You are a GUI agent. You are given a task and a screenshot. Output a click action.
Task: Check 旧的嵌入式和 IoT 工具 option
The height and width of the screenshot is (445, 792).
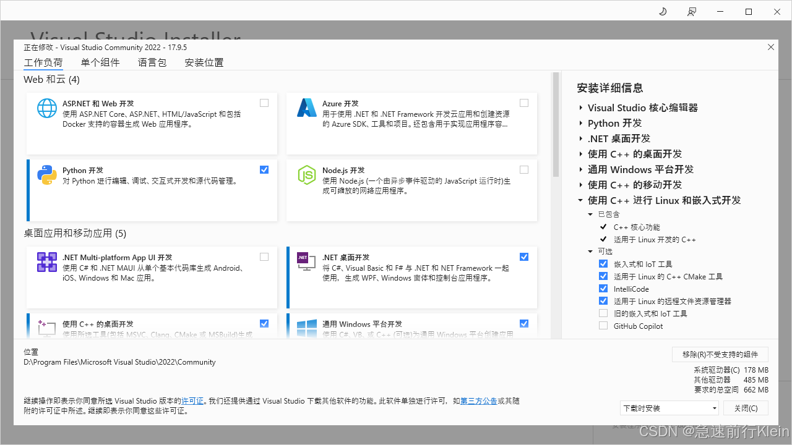point(603,313)
